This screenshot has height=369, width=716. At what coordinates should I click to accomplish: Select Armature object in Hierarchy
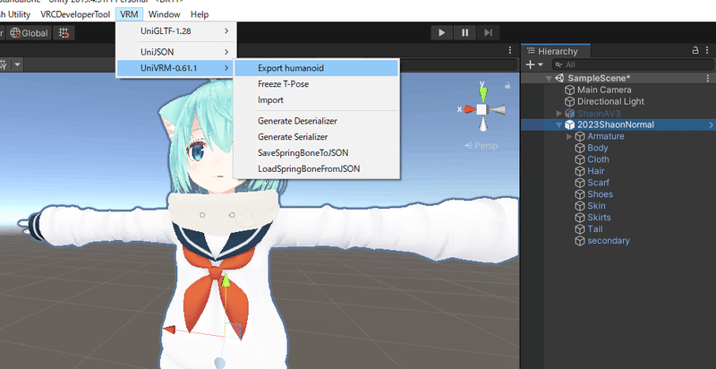(x=606, y=136)
